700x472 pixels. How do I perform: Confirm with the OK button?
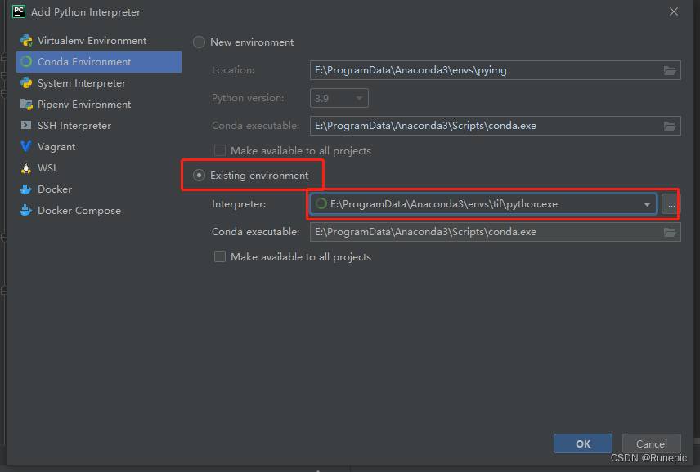point(583,443)
